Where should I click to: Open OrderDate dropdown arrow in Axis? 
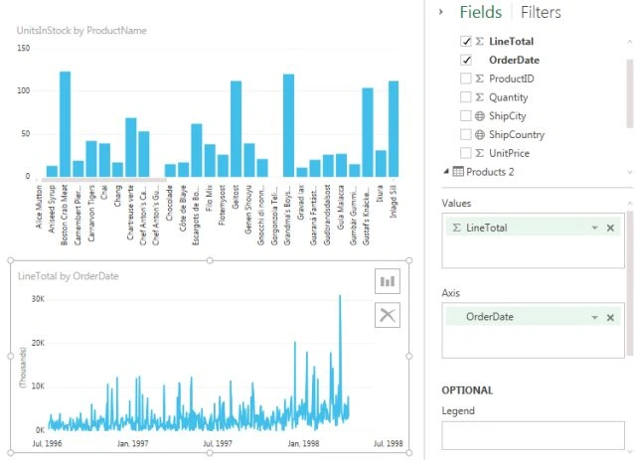(x=594, y=318)
